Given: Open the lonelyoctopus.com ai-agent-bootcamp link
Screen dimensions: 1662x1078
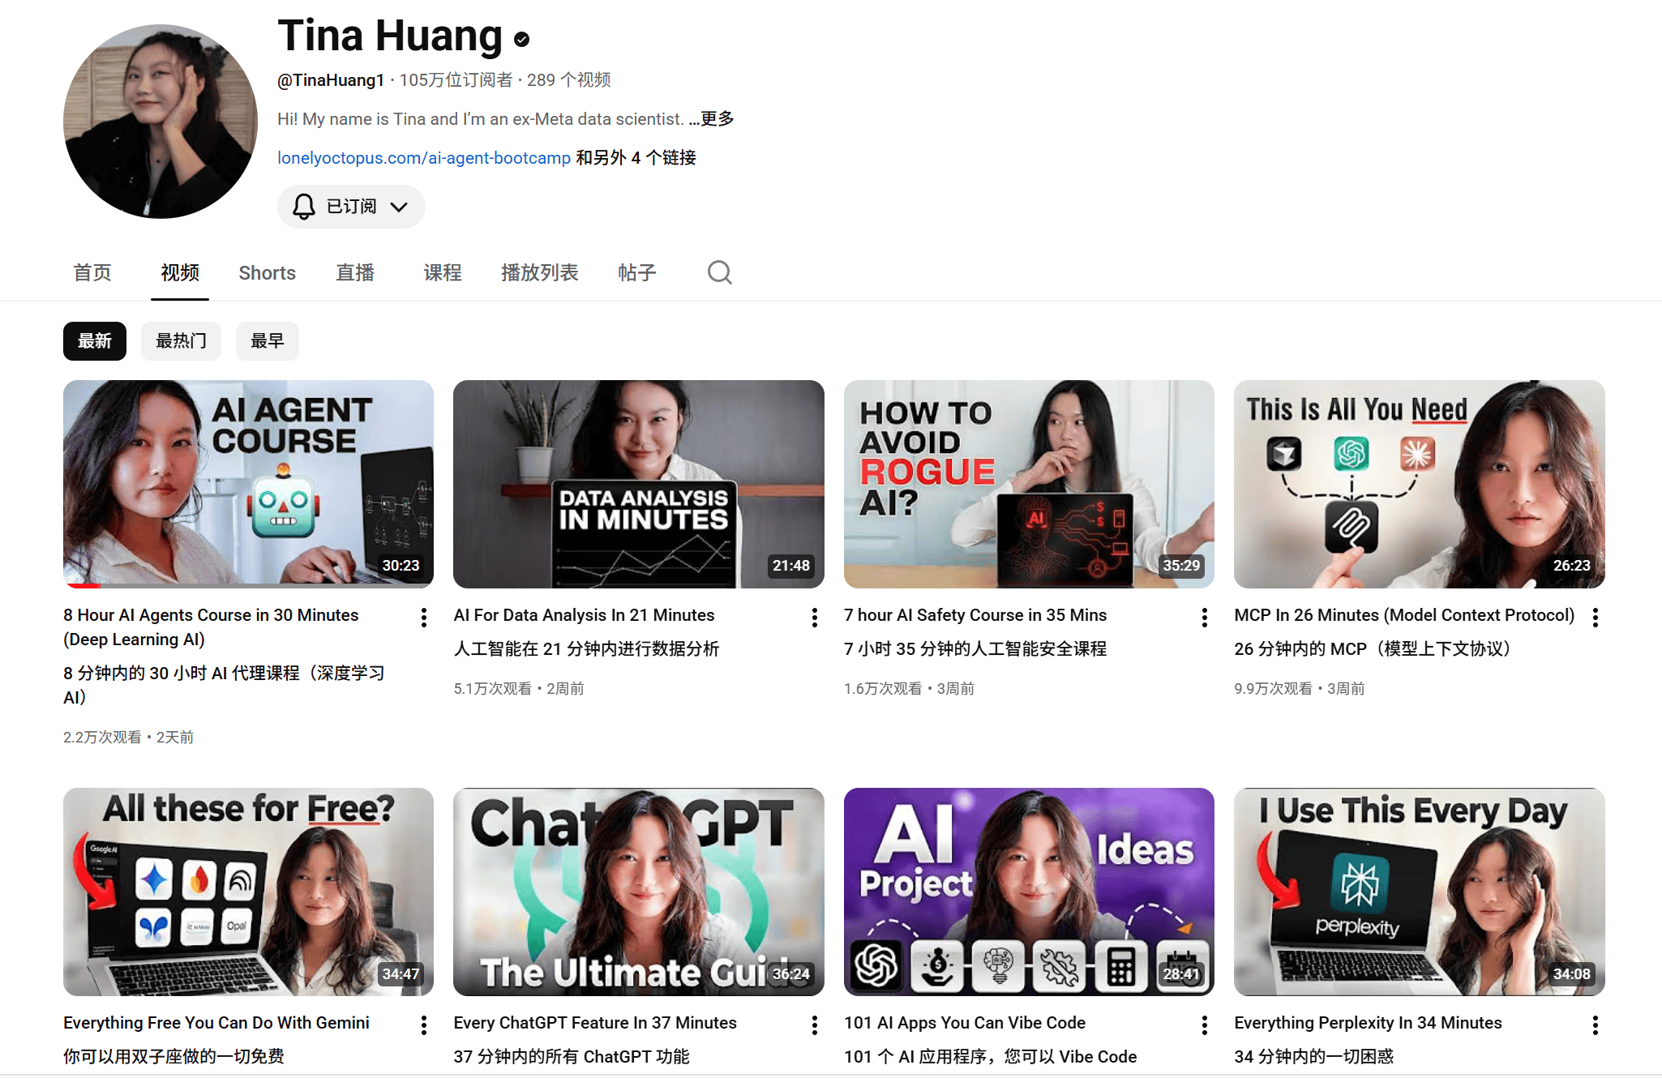Looking at the screenshot, I should pos(424,158).
